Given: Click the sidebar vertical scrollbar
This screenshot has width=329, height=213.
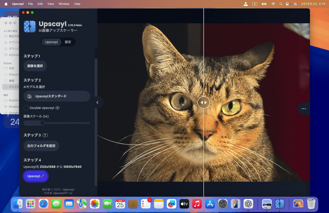Looking at the screenshot, I should (x=96, y=121).
